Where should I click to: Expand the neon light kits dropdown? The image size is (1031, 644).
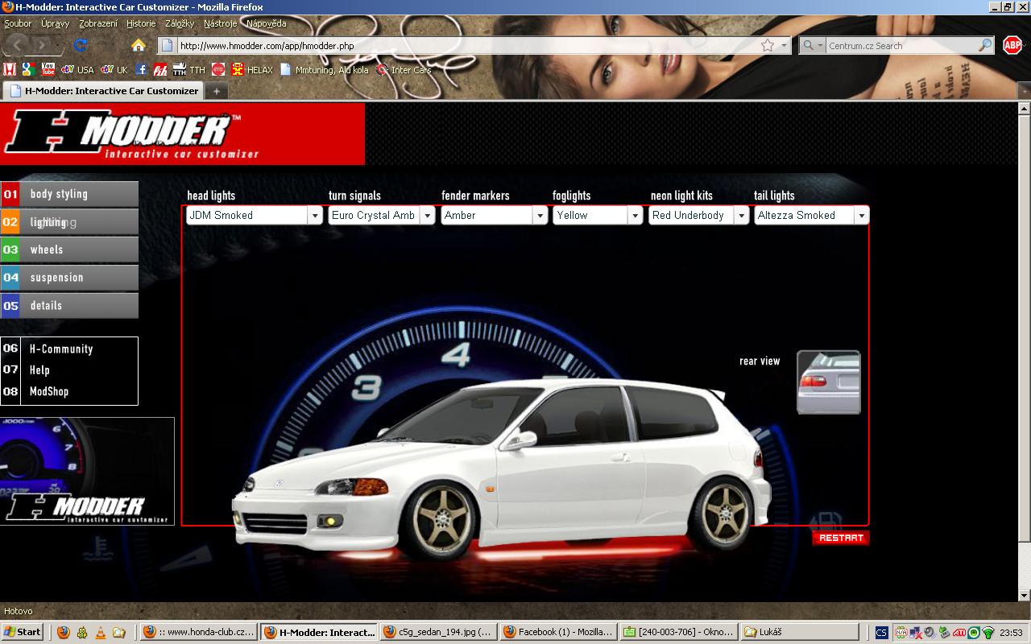point(741,216)
